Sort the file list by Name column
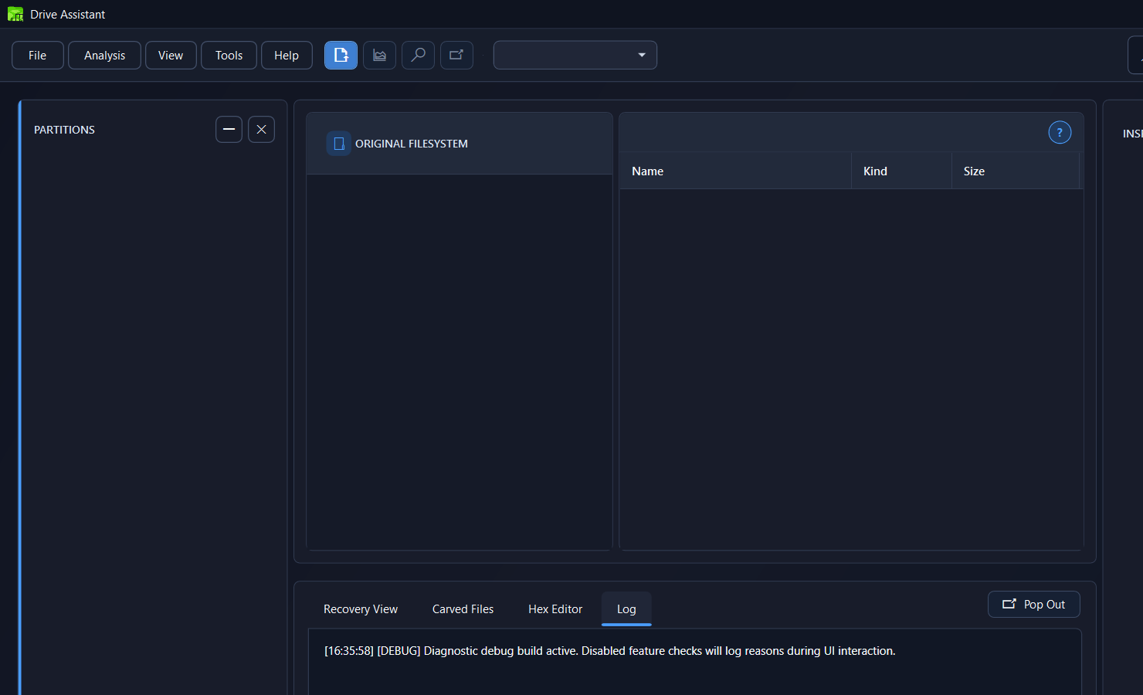This screenshot has width=1143, height=695. tap(735, 171)
